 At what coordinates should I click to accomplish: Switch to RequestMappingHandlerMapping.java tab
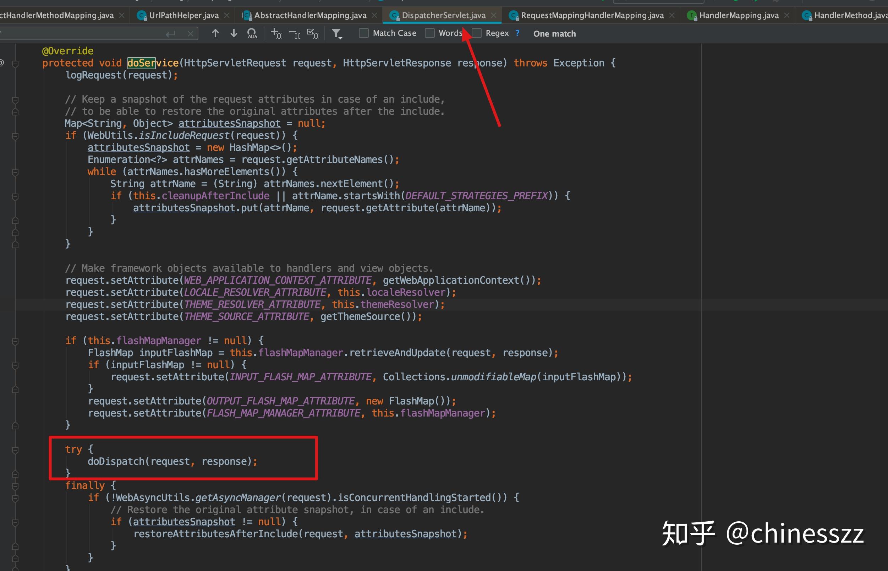[x=592, y=16]
